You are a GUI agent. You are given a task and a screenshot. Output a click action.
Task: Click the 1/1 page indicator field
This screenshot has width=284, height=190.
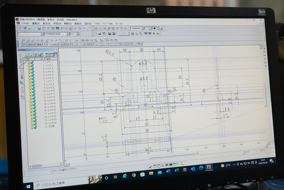[x=124, y=34]
